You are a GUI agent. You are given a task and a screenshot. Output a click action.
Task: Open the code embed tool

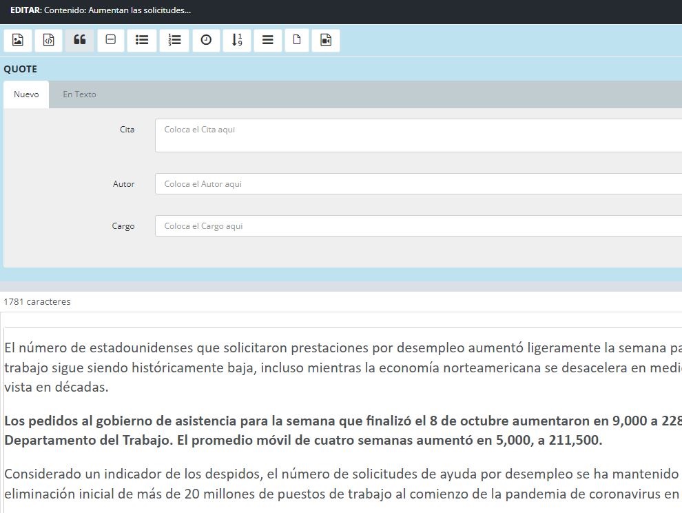[48, 40]
